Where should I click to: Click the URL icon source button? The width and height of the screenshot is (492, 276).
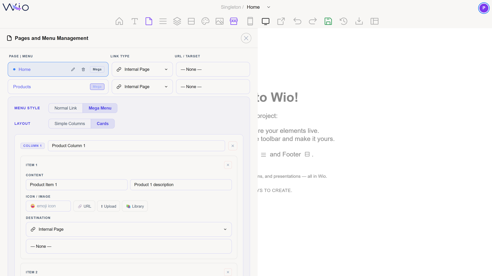coord(84,206)
